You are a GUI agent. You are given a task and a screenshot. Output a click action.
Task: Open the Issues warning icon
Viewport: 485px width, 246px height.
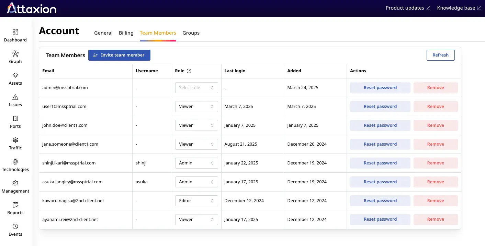click(15, 97)
